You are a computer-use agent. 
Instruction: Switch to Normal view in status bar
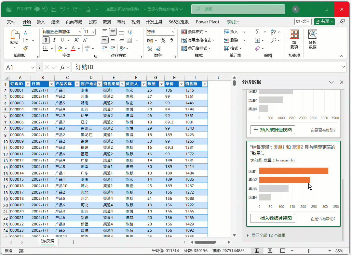coord(257,250)
